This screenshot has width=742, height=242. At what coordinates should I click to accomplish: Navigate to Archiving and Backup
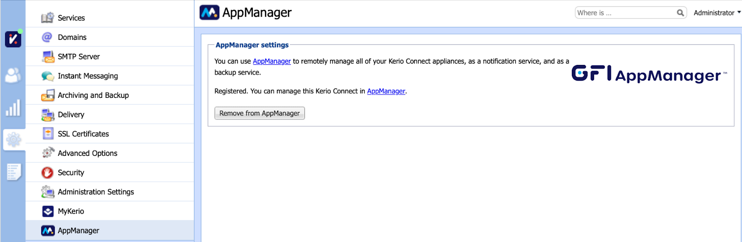pos(109,95)
